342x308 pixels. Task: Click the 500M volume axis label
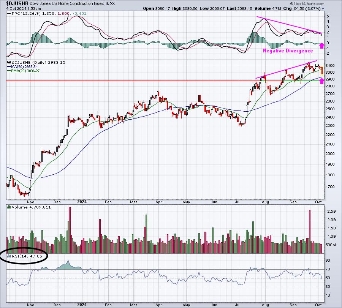331,245
